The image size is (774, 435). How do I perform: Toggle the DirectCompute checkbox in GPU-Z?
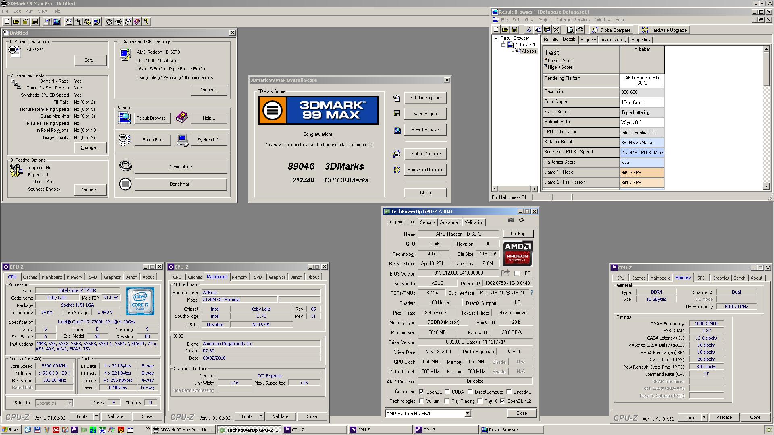pyautogui.click(x=470, y=391)
